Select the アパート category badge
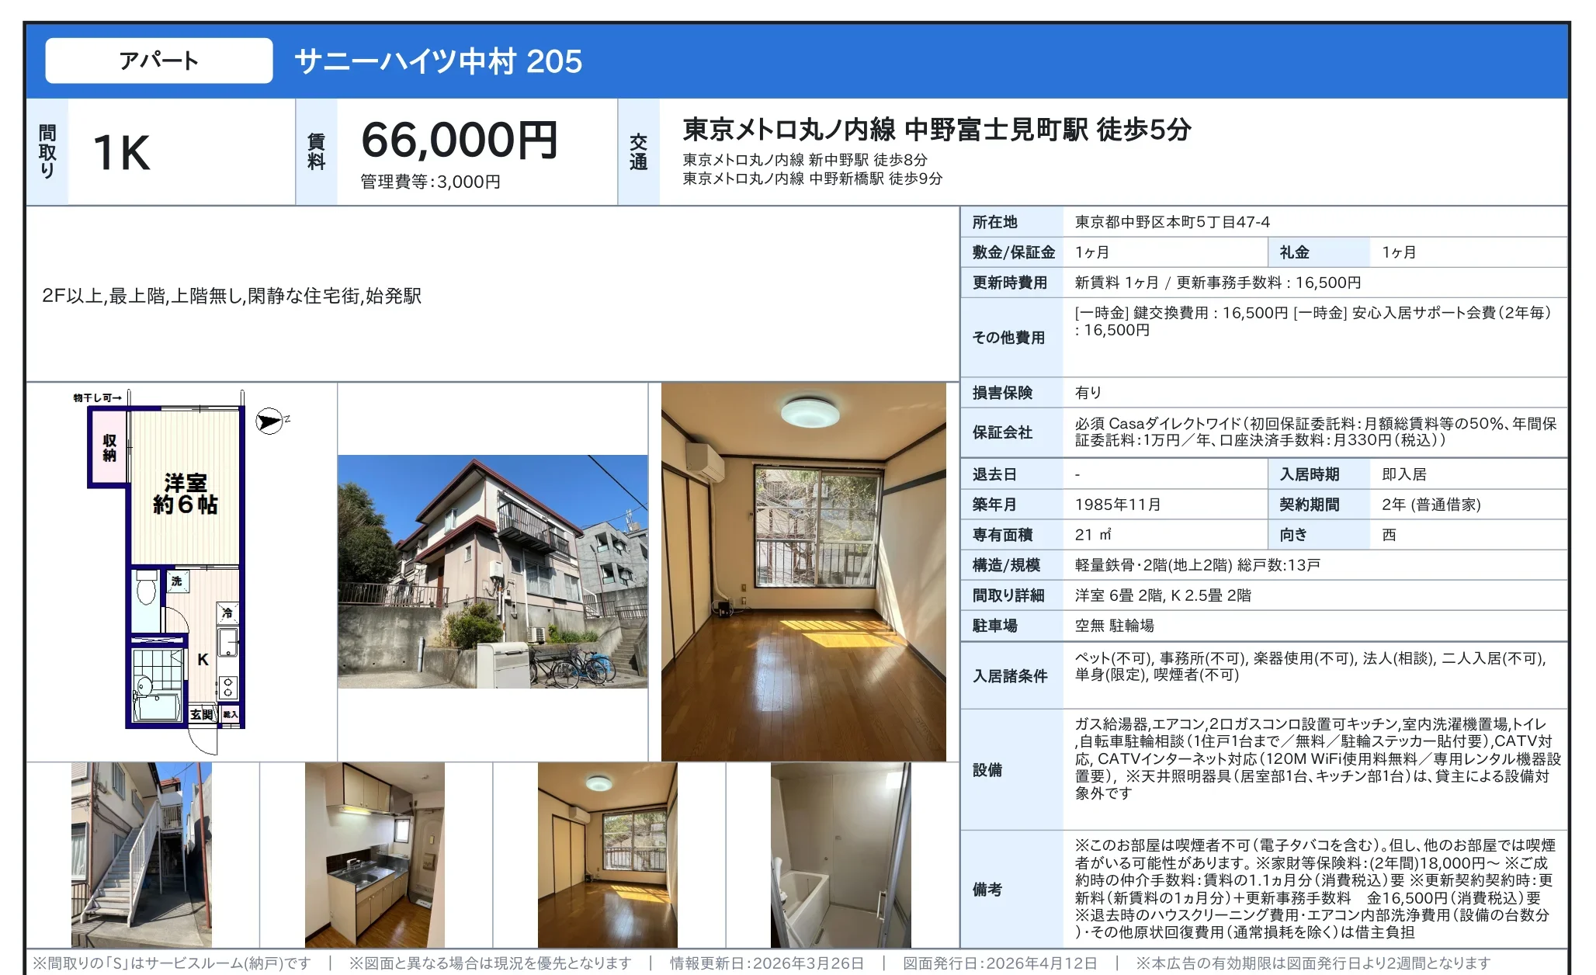Image resolution: width=1596 pixels, height=975 pixels. [x=159, y=58]
